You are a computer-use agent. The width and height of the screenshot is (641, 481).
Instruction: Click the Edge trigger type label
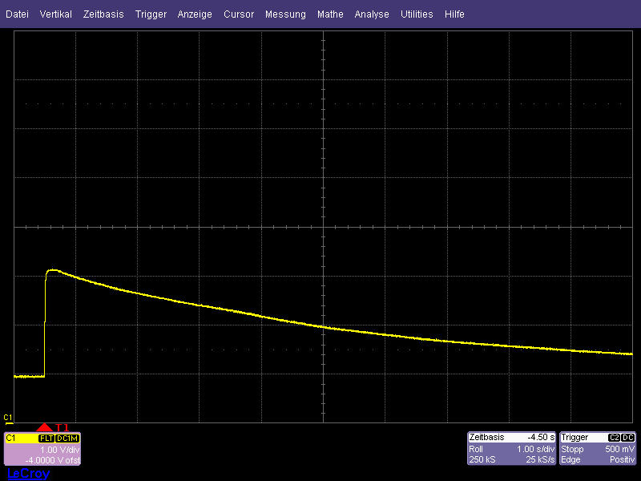pos(570,459)
